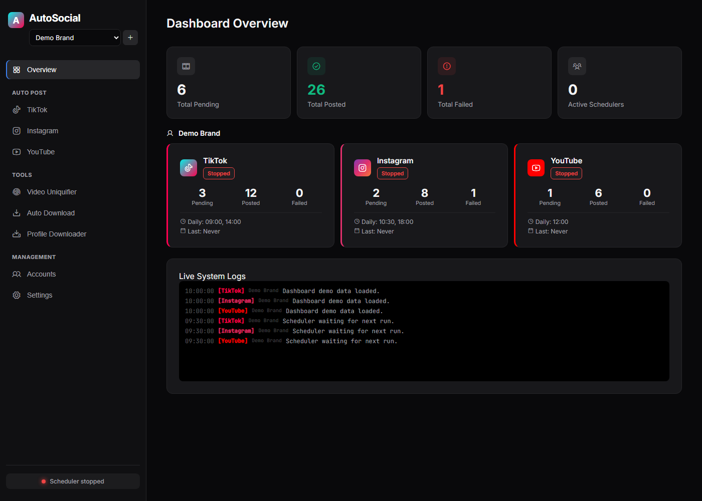Open Profile Downloader in sidebar

(x=73, y=234)
